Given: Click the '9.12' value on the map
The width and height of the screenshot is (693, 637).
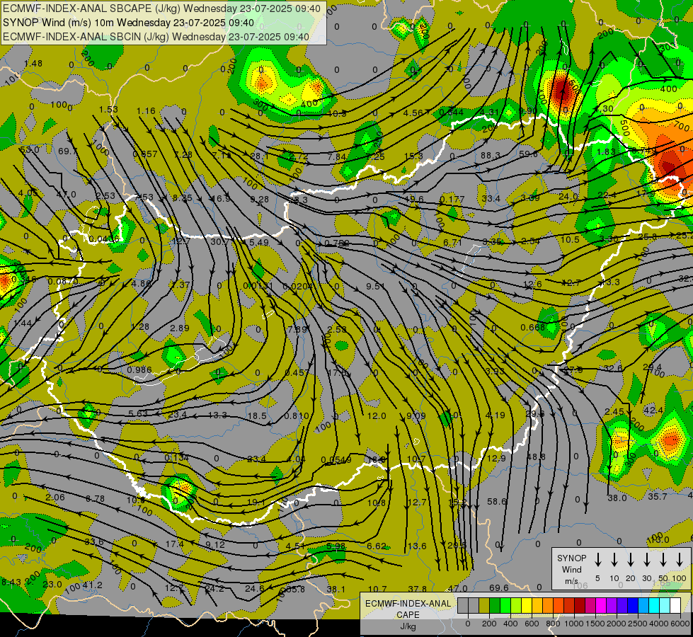Looking at the screenshot, I should [215, 545].
